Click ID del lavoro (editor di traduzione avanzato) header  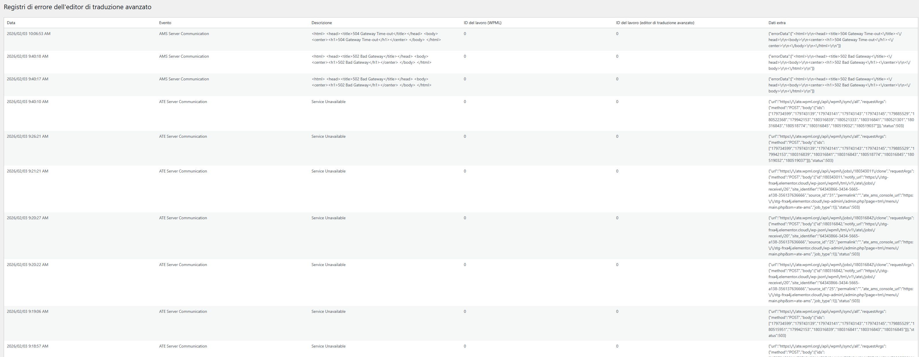coord(655,23)
